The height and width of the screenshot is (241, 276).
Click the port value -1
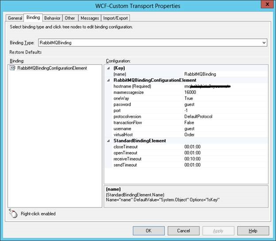coord(186,111)
